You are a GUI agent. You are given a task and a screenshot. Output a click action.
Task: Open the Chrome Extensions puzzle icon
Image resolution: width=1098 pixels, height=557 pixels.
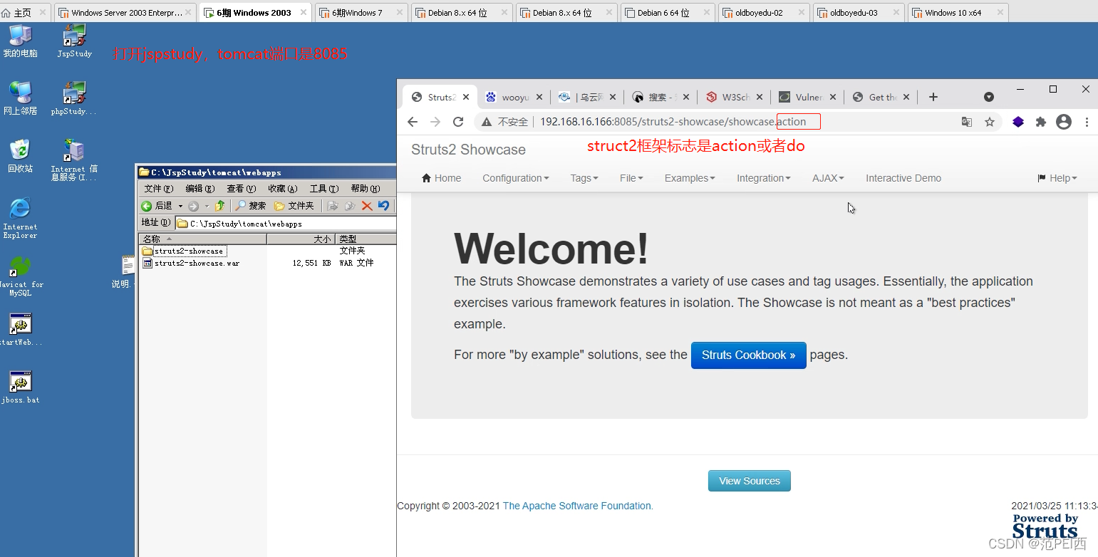tap(1041, 122)
